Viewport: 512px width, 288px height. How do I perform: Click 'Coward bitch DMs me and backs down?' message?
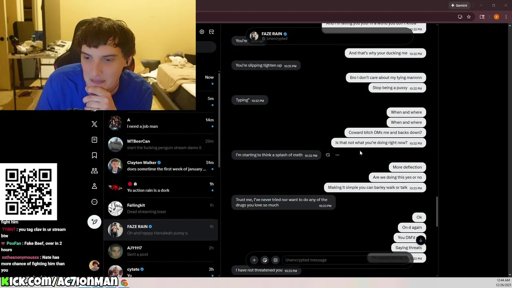coord(385,132)
